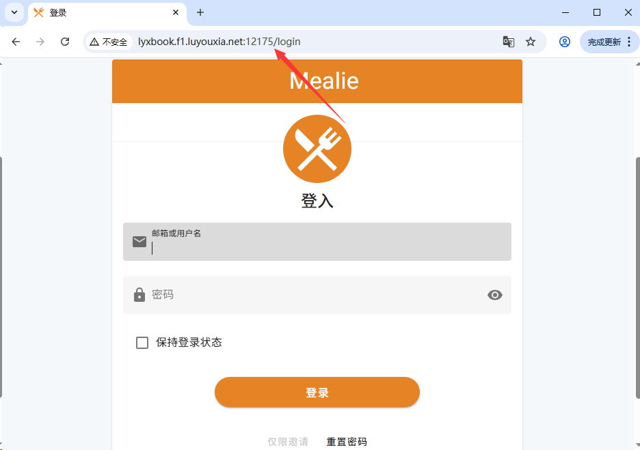Click the padlock icon in password field

tap(139, 295)
